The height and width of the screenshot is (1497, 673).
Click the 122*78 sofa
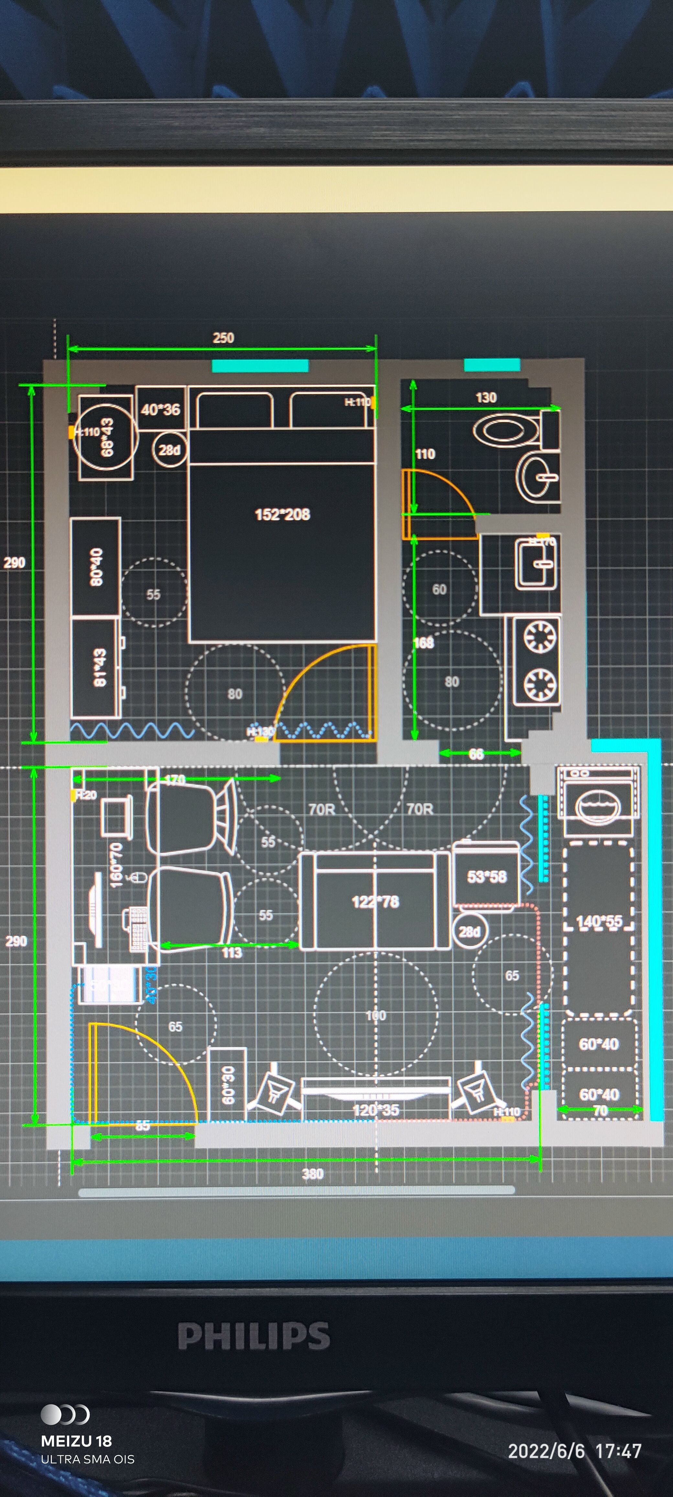pyautogui.click(x=375, y=901)
